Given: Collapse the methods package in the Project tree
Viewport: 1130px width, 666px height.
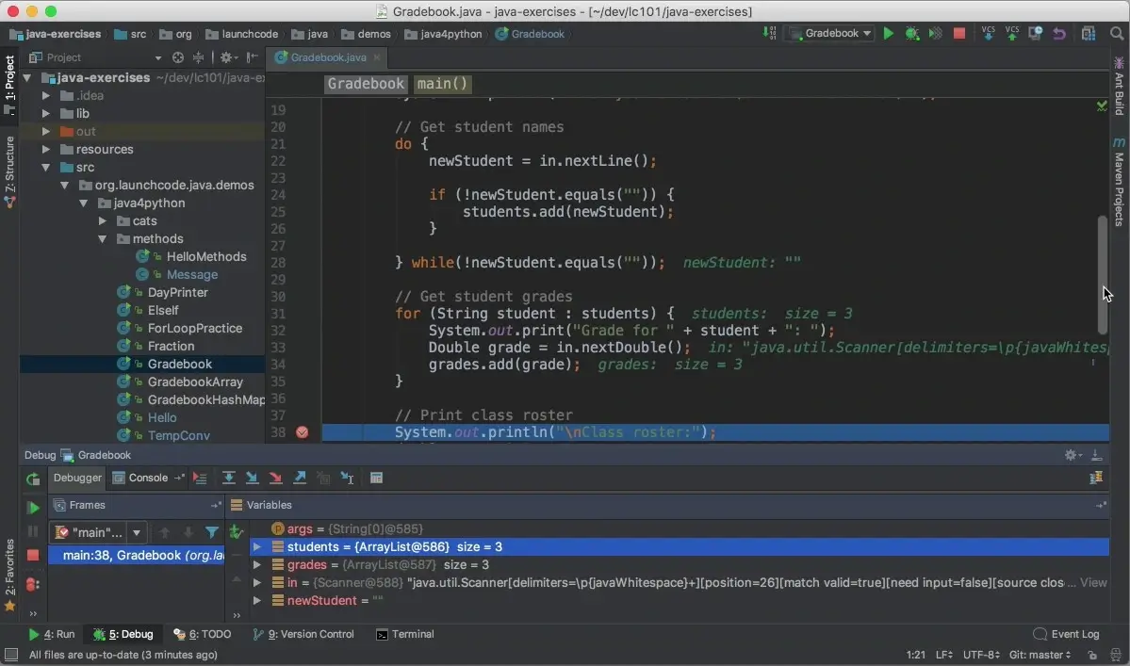Looking at the screenshot, I should [104, 238].
